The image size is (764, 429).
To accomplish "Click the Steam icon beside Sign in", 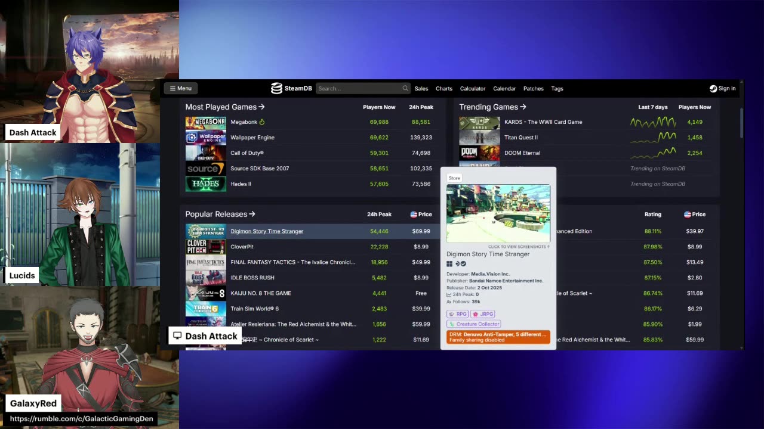I will pos(713,88).
